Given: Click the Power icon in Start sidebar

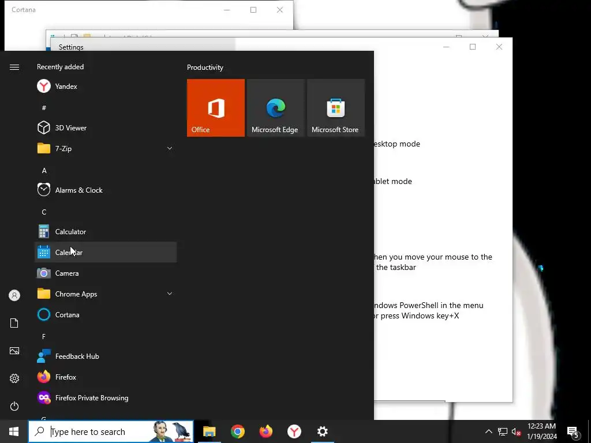Looking at the screenshot, I should pyautogui.click(x=14, y=406).
